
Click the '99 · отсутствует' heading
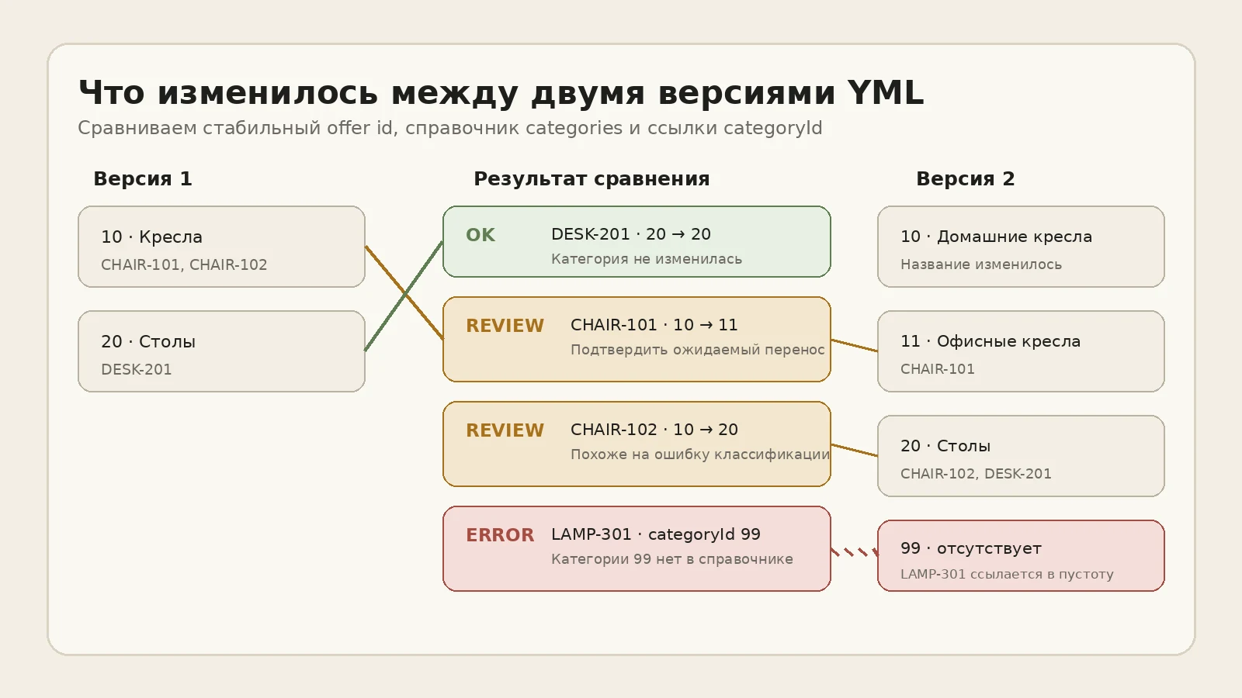click(x=971, y=548)
